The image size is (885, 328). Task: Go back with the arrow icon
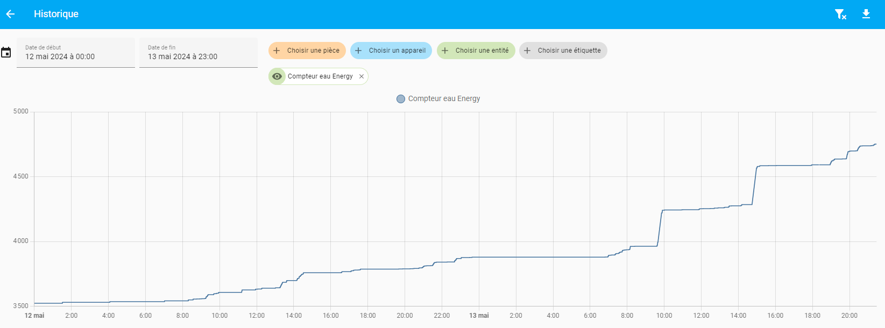pyautogui.click(x=10, y=14)
